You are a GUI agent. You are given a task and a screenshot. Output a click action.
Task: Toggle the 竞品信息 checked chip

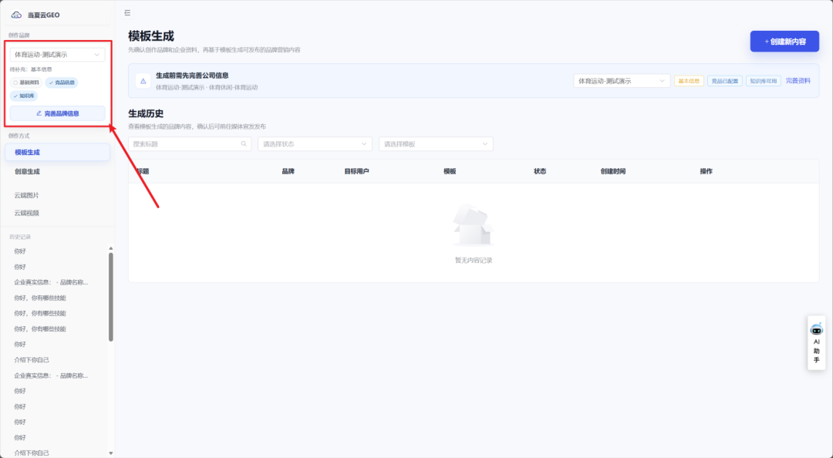click(x=62, y=83)
